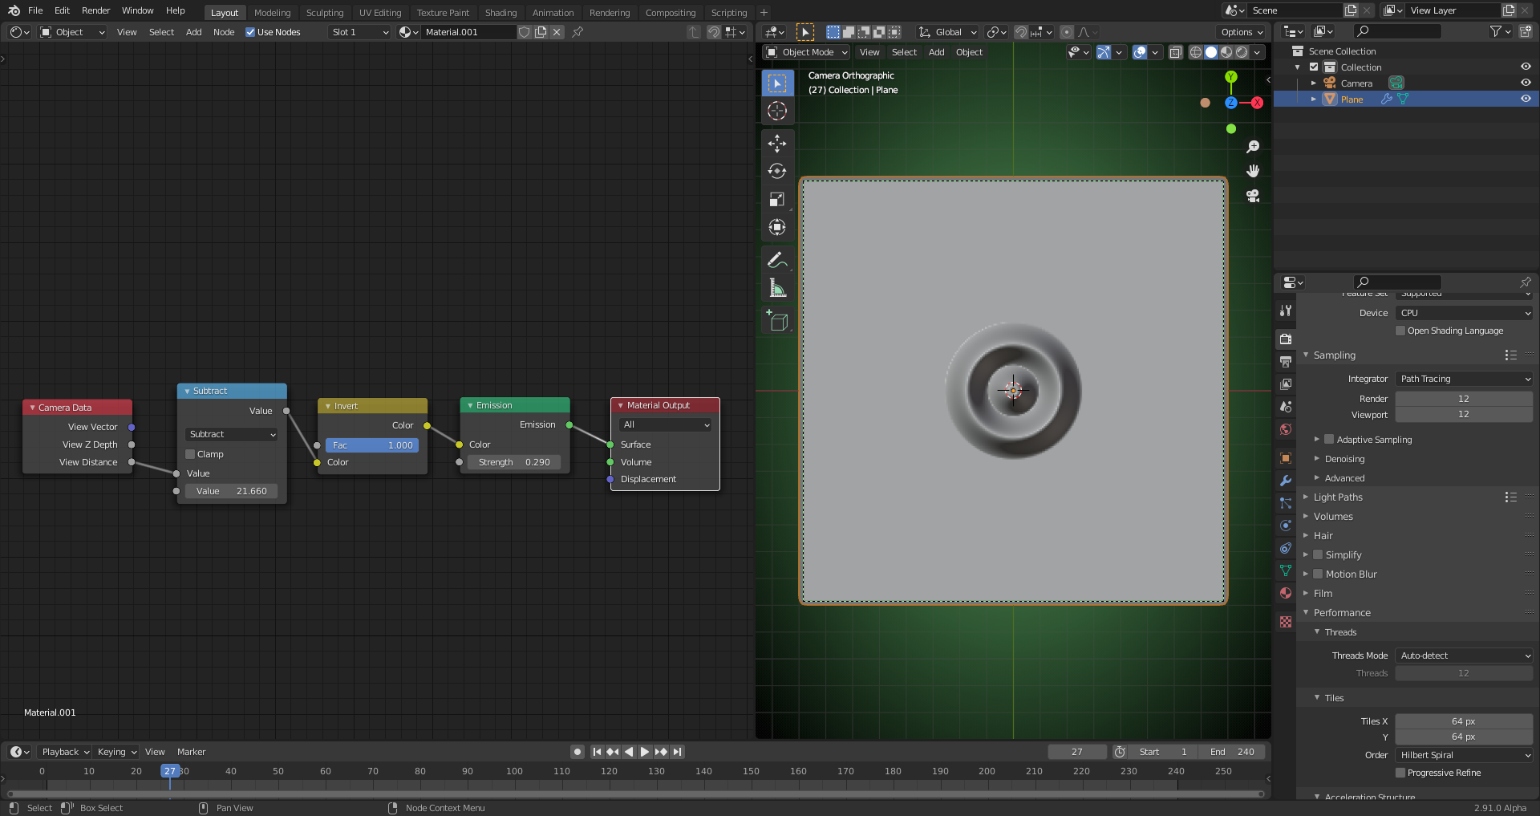Hide the Plane object in outliner

click(x=1525, y=99)
